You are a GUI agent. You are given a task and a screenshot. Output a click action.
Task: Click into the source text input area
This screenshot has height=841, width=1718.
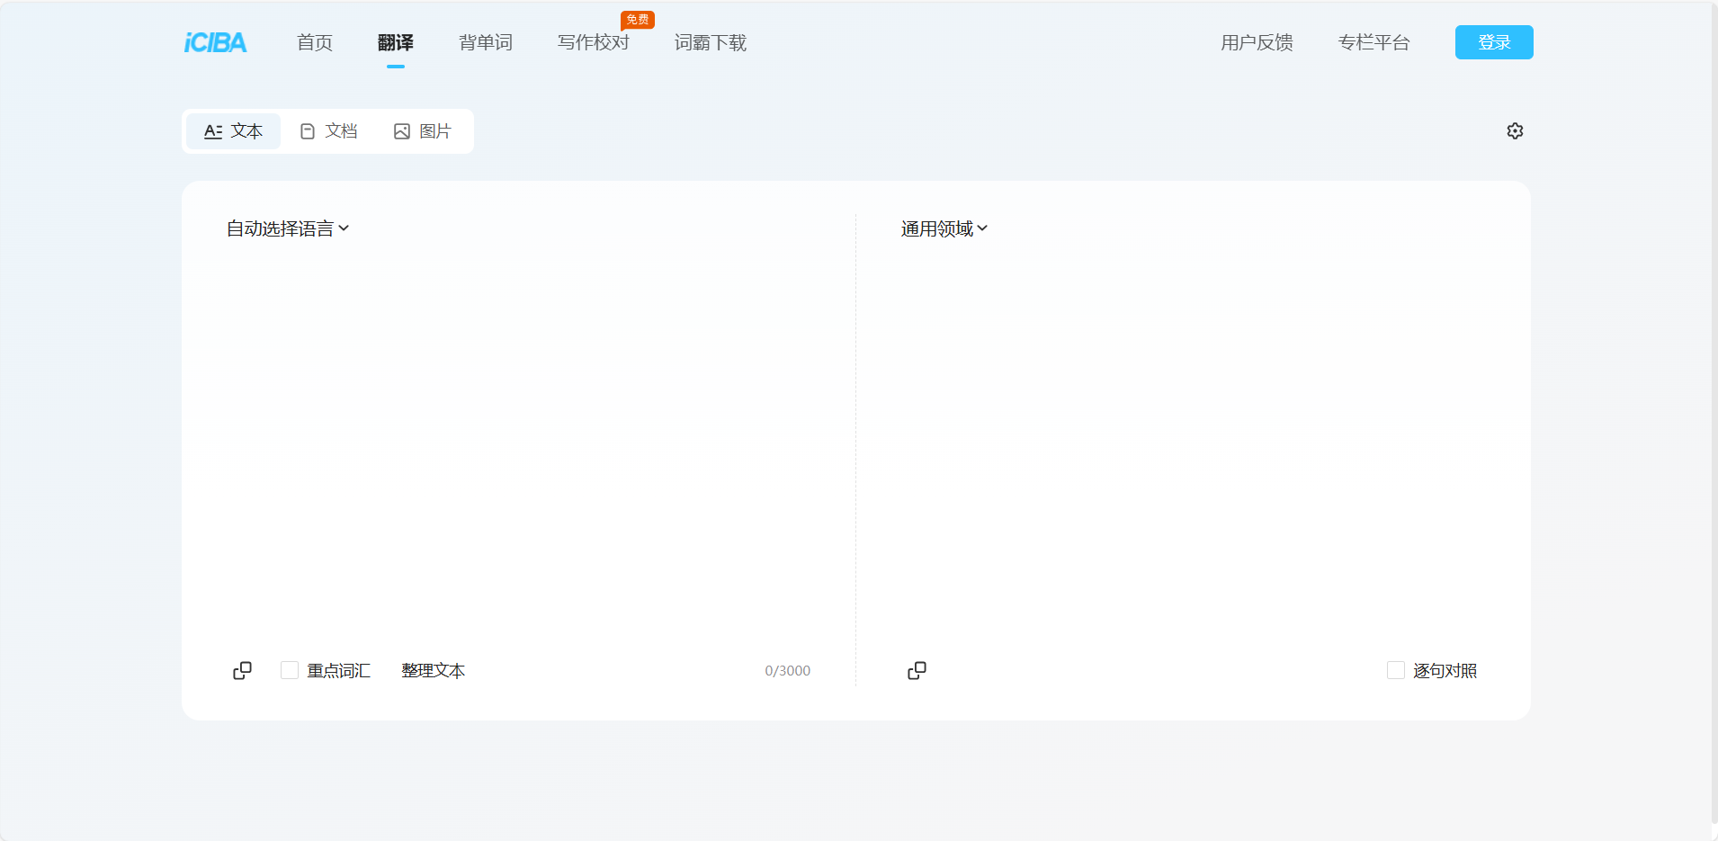[x=518, y=445]
